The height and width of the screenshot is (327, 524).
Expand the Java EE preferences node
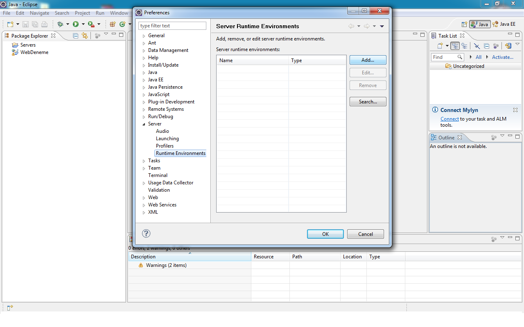[x=144, y=80]
